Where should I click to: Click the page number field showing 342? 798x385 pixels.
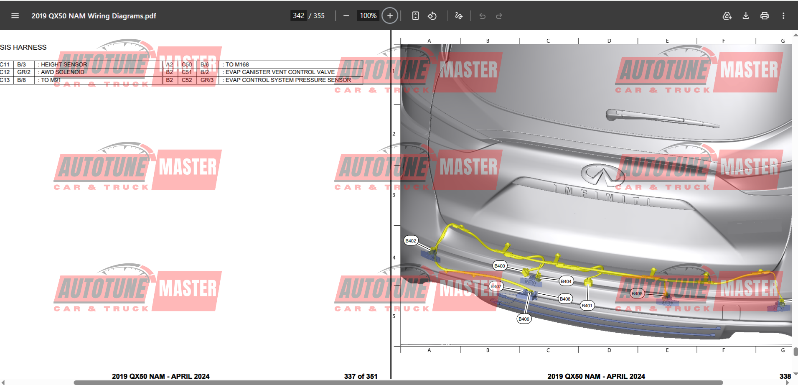(x=298, y=15)
